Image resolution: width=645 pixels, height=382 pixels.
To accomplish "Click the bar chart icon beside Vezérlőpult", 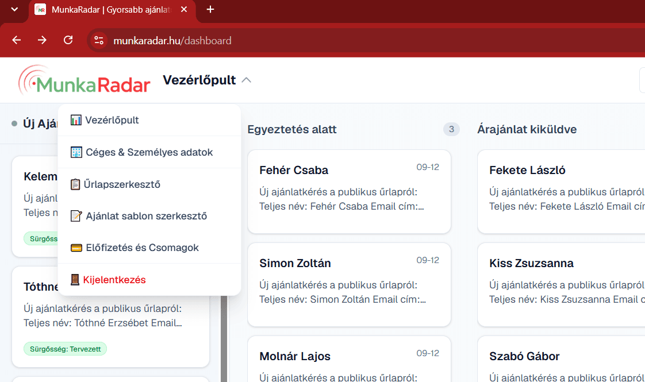I will (x=76, y=120).
